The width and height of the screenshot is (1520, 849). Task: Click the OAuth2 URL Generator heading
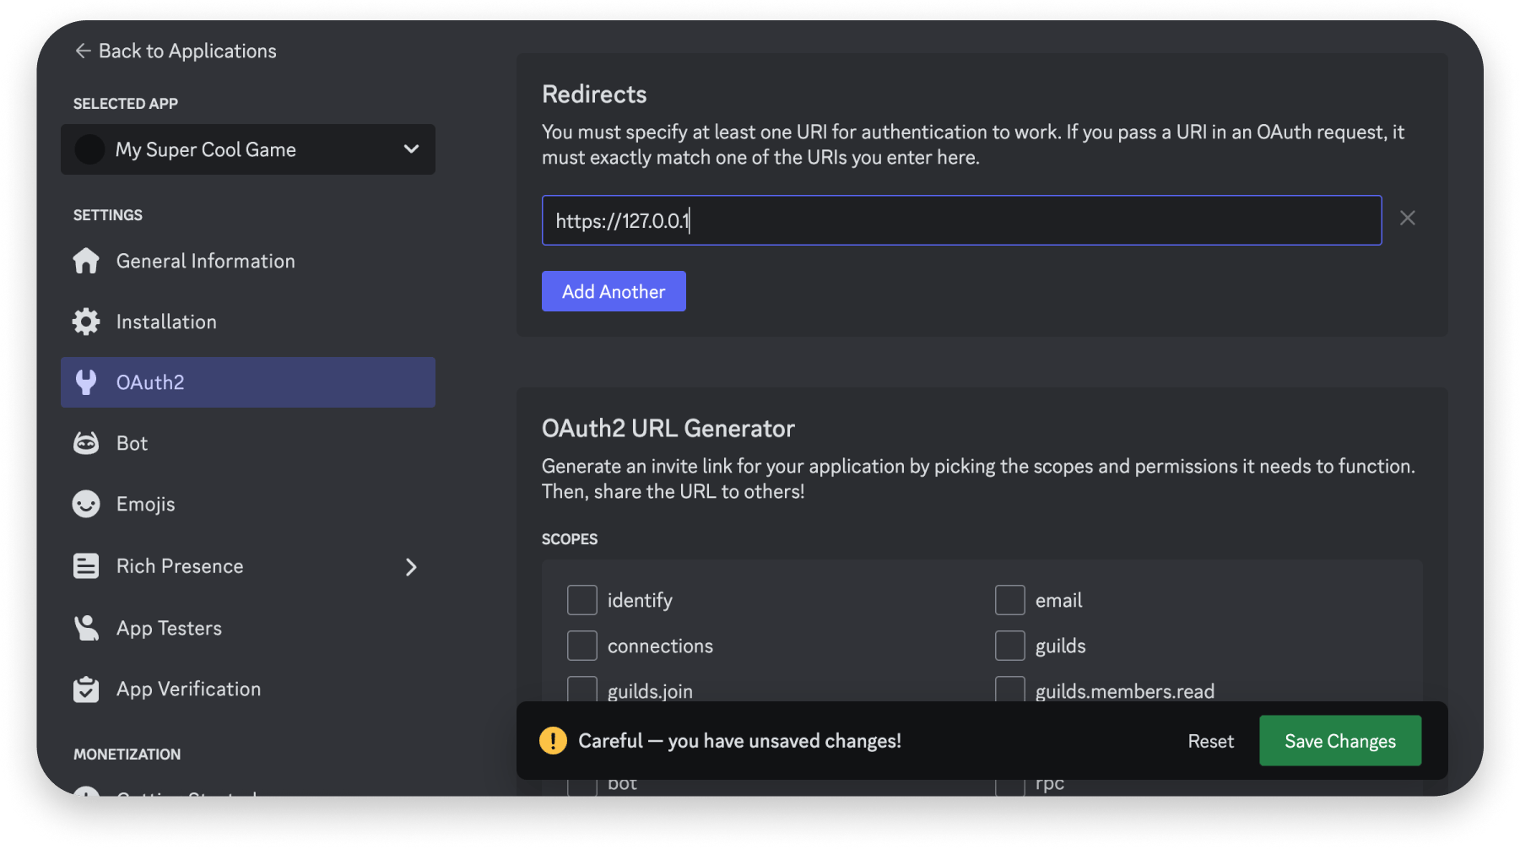click(668, 429)
